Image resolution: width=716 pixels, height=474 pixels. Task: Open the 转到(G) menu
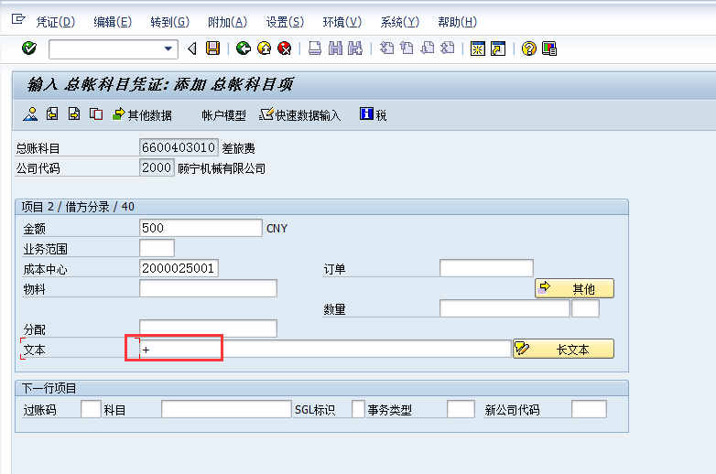169,22
